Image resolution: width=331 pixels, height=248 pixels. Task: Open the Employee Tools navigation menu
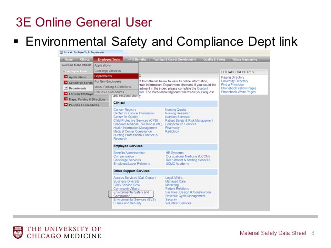click(x=108, y=60)
